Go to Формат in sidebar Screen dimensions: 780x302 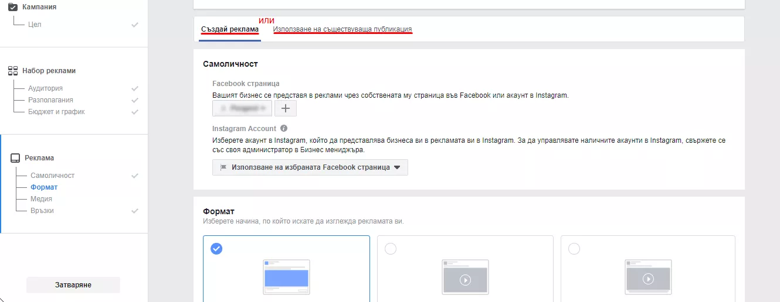coord(44,187)
